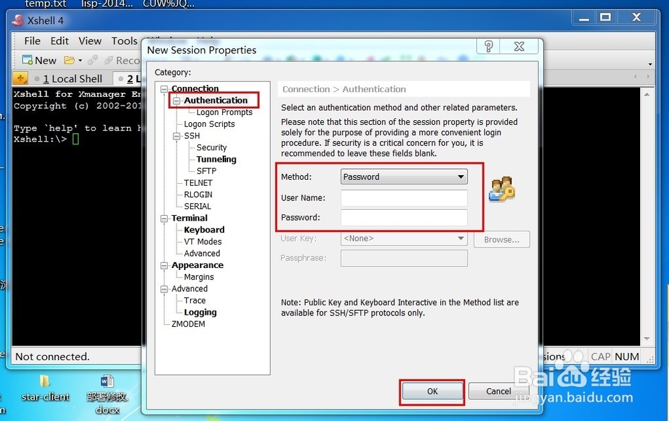The image size is (669, 421).
Task: Click the CAP status bar indicator
Action: [x=600, y=357]
